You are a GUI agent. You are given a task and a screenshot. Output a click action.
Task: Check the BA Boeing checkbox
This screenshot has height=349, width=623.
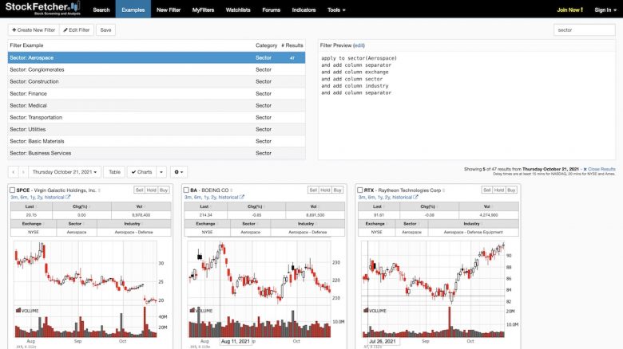186,190
